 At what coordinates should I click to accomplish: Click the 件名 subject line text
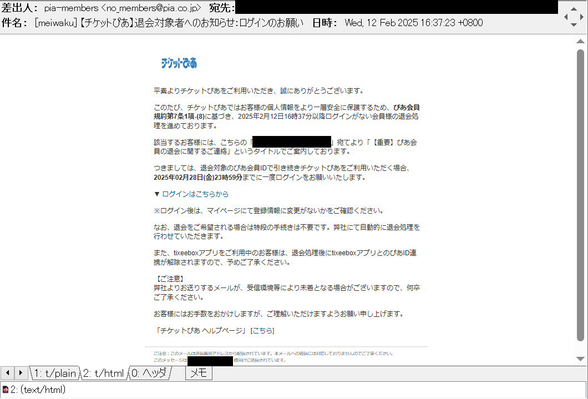pos(169,23)
